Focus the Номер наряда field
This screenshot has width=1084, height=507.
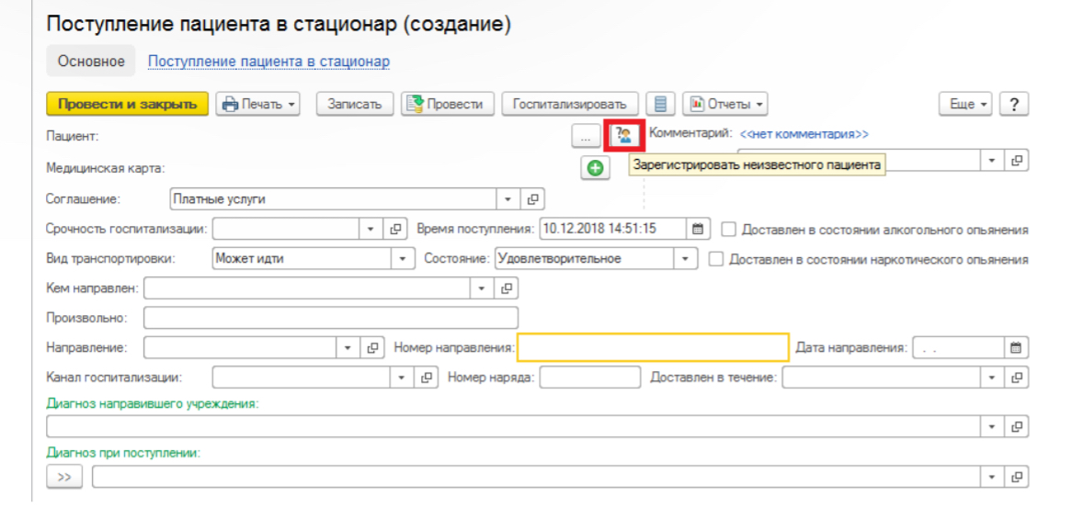(590, 377)
